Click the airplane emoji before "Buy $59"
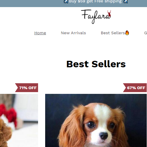The image size is (147, 147). point(66,1)
